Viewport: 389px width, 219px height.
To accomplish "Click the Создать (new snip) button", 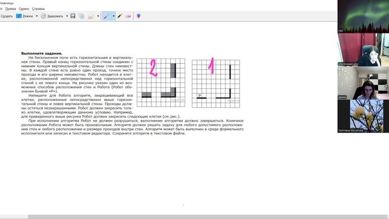I will coord(6,16).
